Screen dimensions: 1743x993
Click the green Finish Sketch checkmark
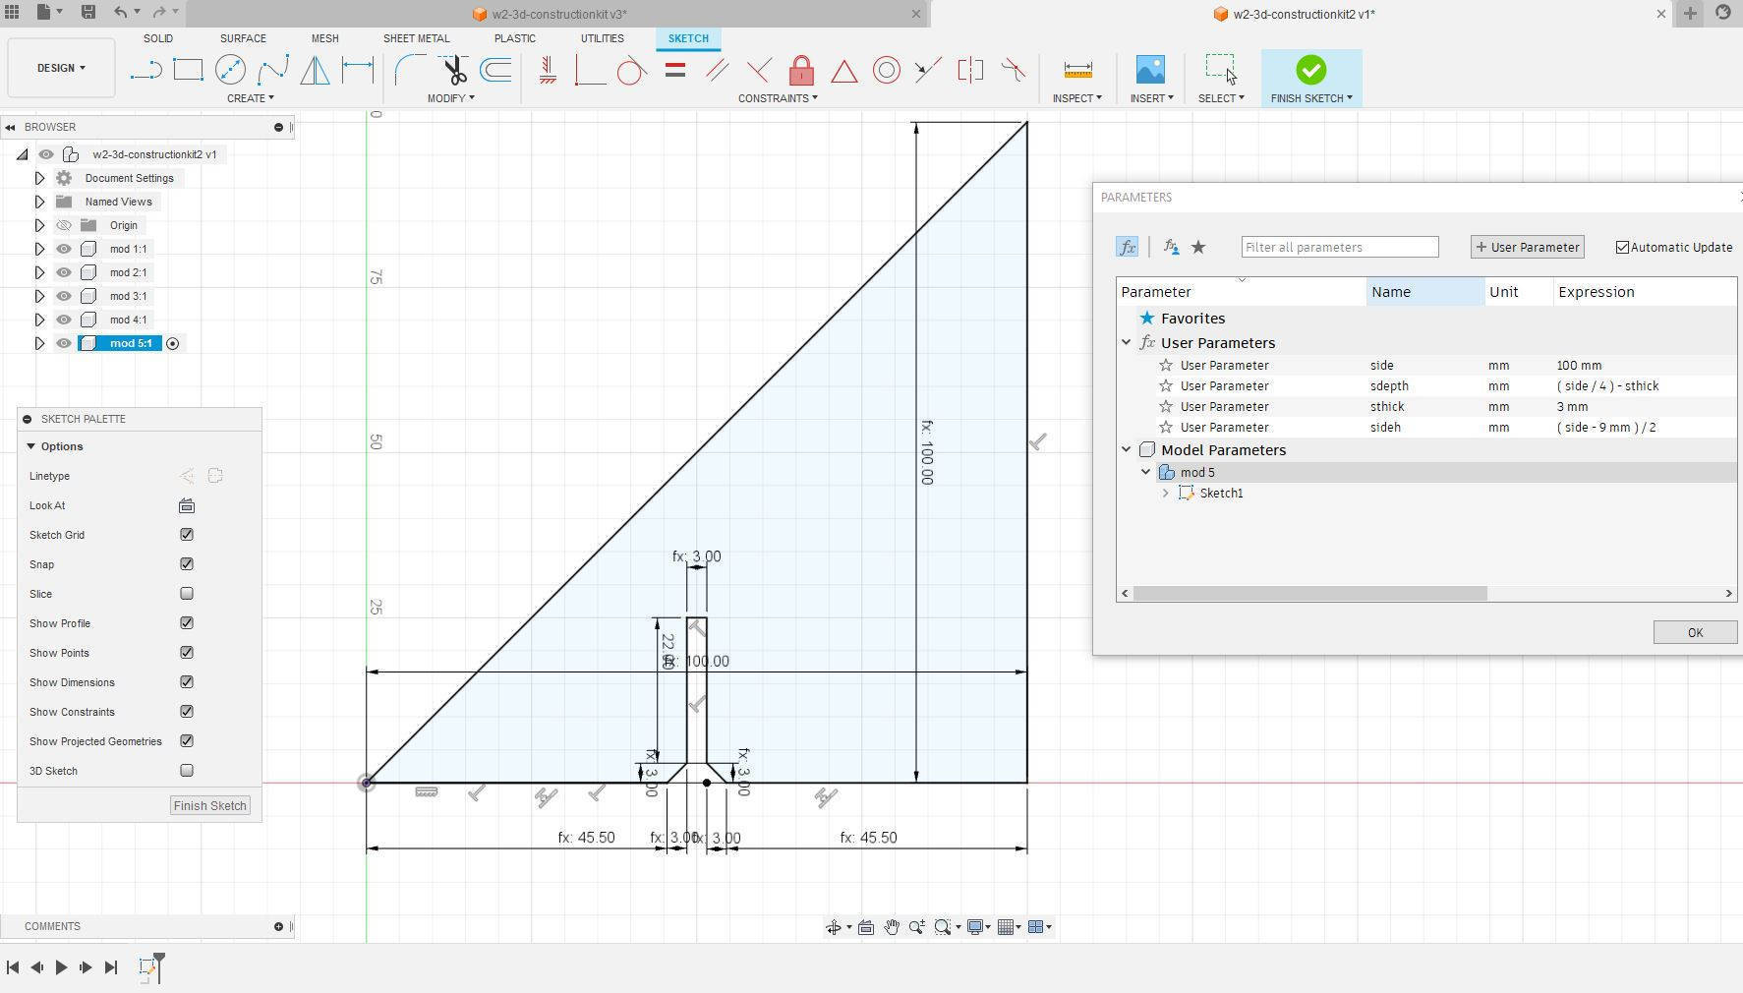(1310, 70)
